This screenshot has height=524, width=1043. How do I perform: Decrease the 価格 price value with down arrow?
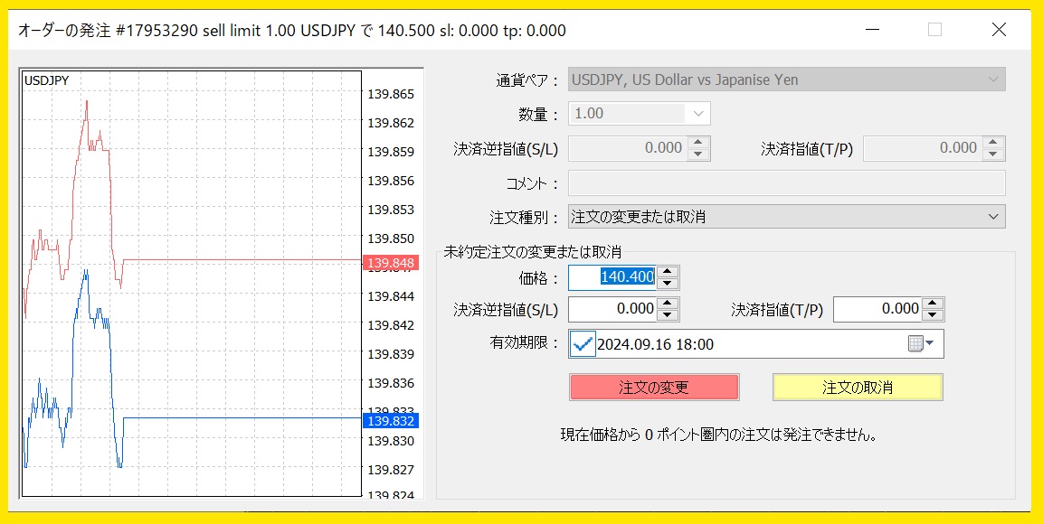668,283
